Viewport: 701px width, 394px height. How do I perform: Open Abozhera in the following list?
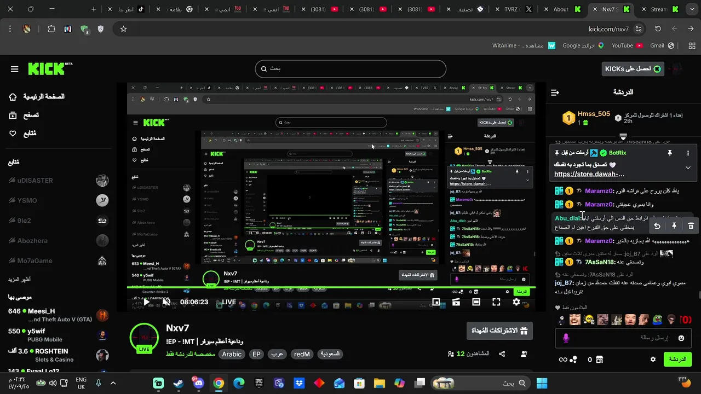point(59,241)
